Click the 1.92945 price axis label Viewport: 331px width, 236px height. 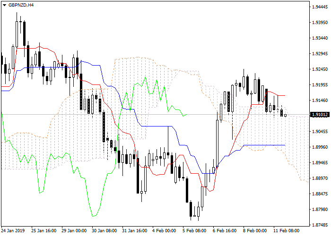(320, 54)
